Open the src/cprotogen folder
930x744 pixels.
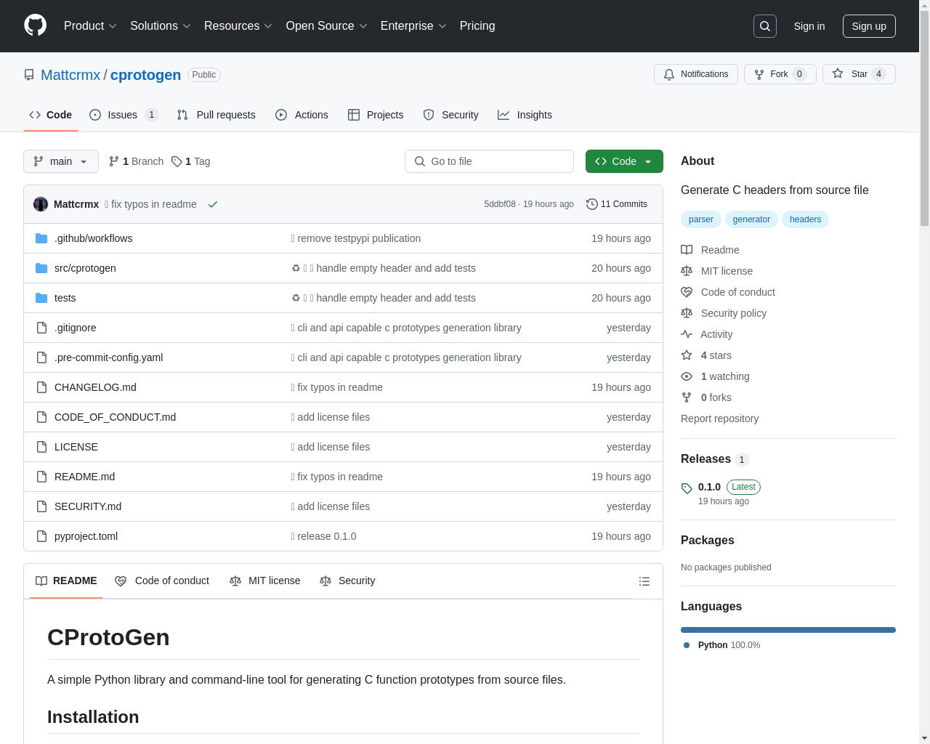[x=85, y=268]
